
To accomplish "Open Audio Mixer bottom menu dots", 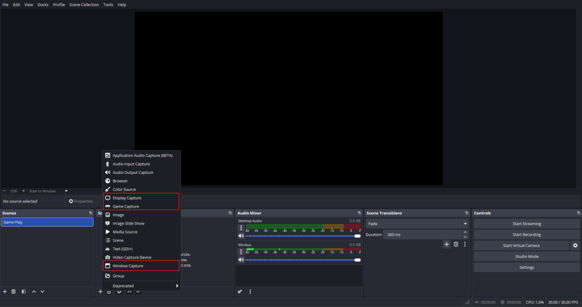I will (250, 292).
